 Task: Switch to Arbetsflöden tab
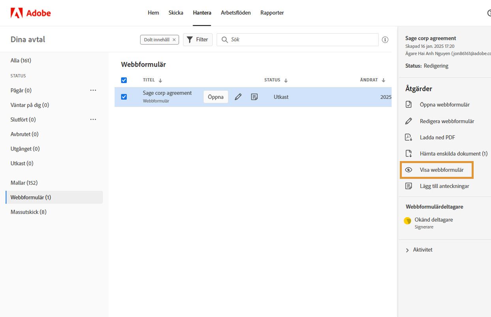click(236, 13)
